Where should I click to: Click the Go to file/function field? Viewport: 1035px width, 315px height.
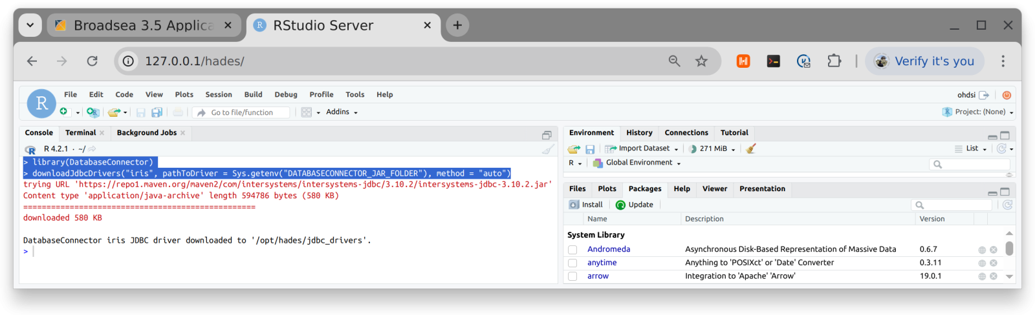pos(246,112)
